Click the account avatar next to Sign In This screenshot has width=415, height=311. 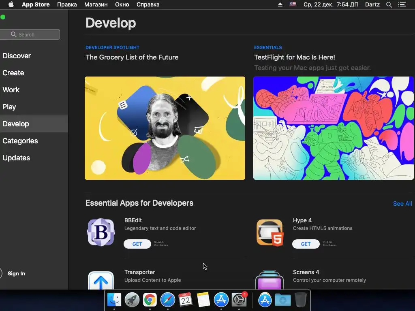tap(1, 273)
